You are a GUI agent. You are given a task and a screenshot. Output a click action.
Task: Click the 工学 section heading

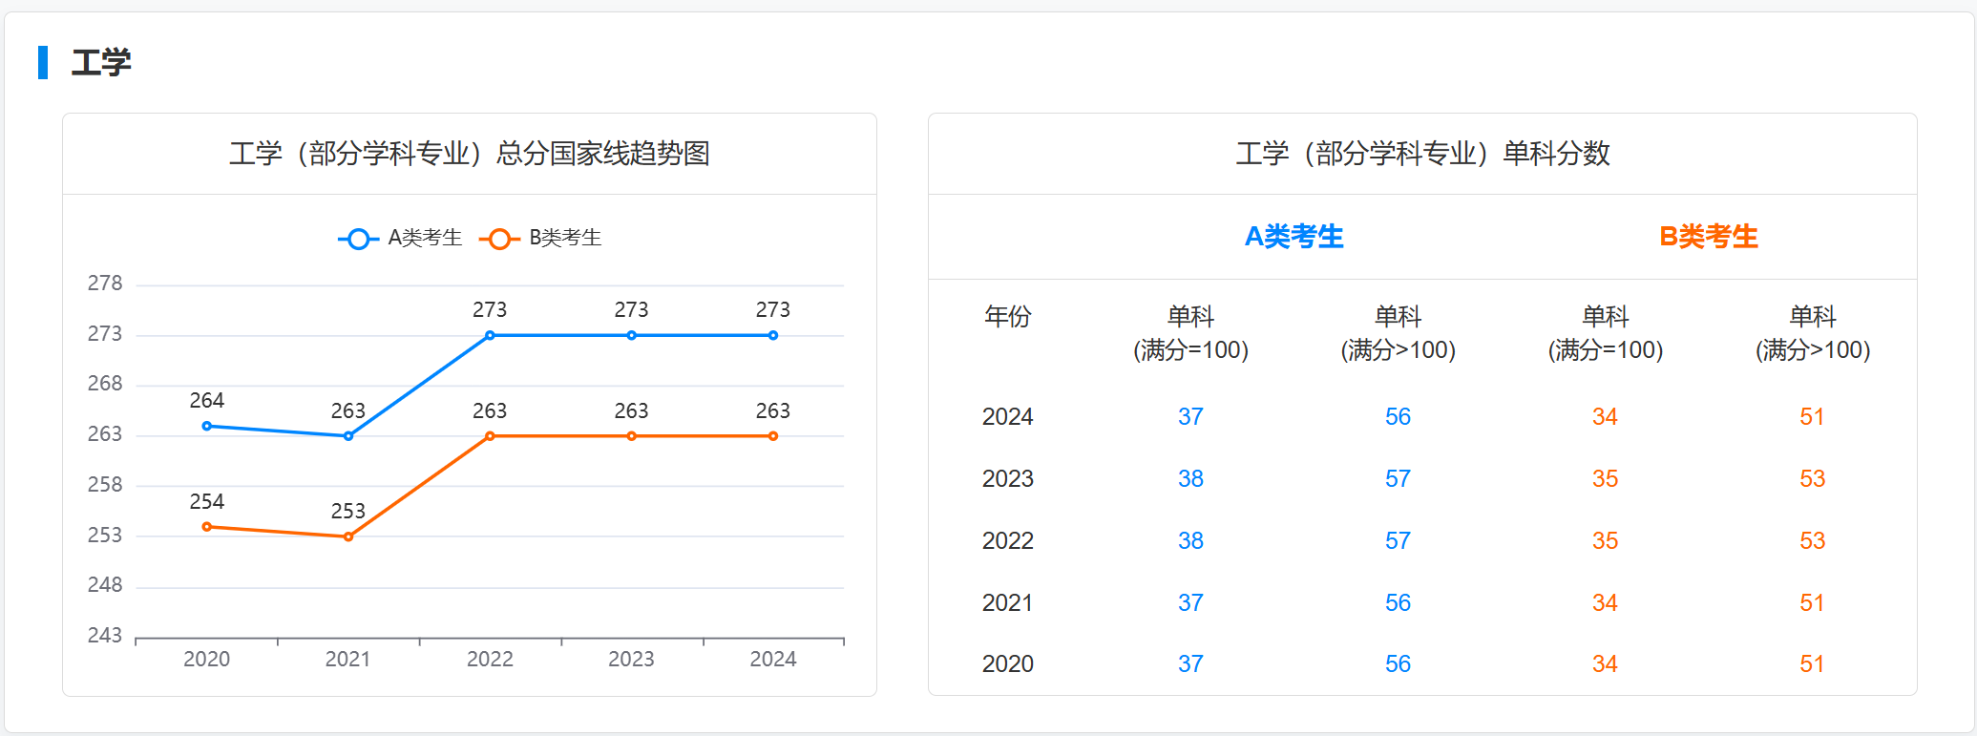(101, 63)
